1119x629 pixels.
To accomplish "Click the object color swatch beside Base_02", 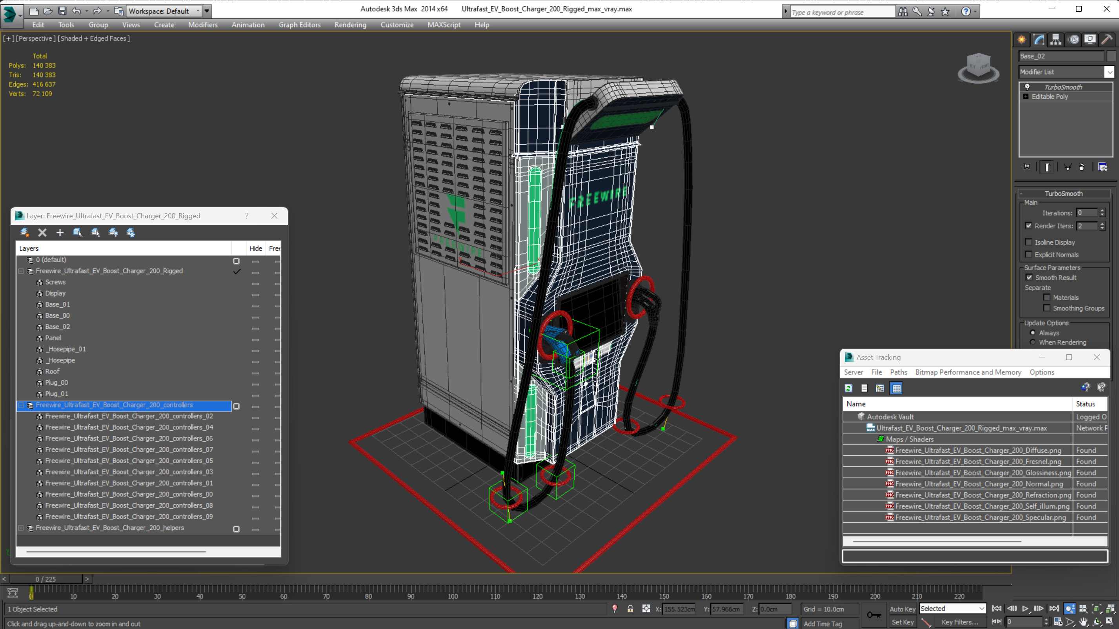I will [x=1111, y=56].
